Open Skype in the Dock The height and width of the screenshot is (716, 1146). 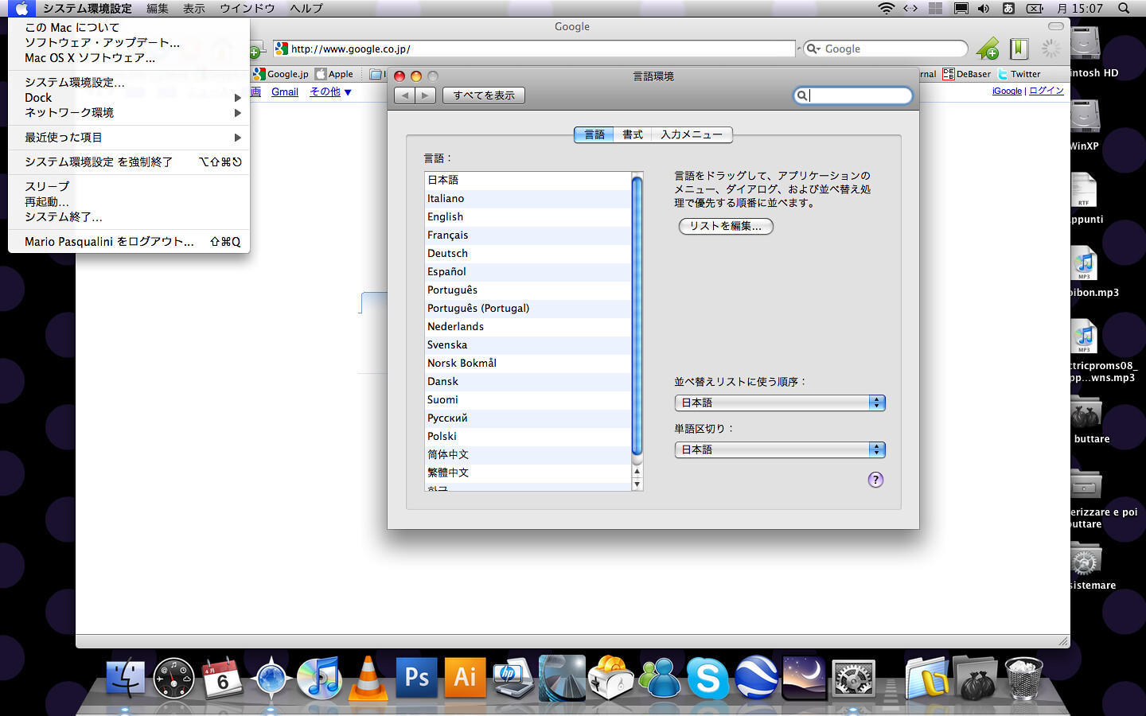point(707,679)
